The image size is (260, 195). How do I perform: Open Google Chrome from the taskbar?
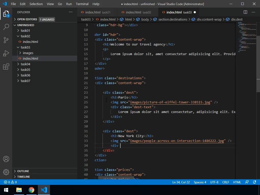click(x=31, y=190)
